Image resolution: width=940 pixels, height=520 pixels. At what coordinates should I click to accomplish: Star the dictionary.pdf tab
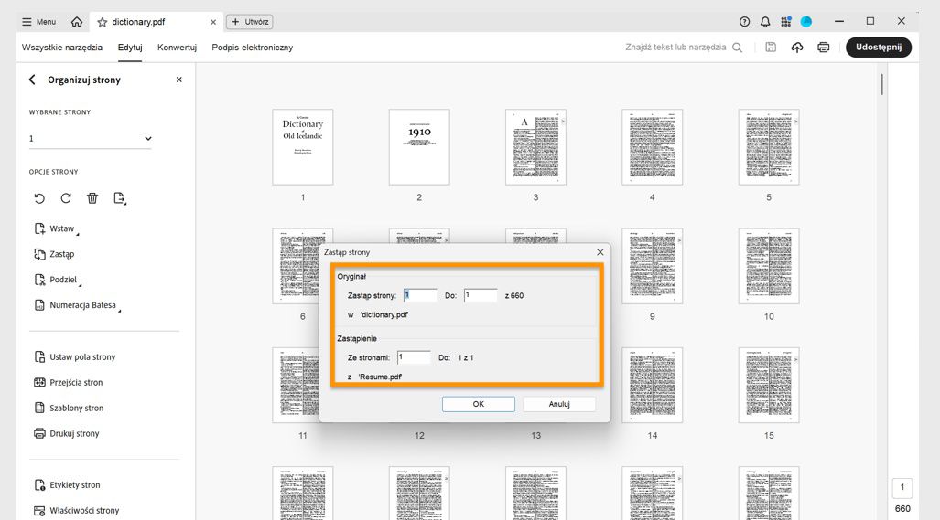click(102, 22)
